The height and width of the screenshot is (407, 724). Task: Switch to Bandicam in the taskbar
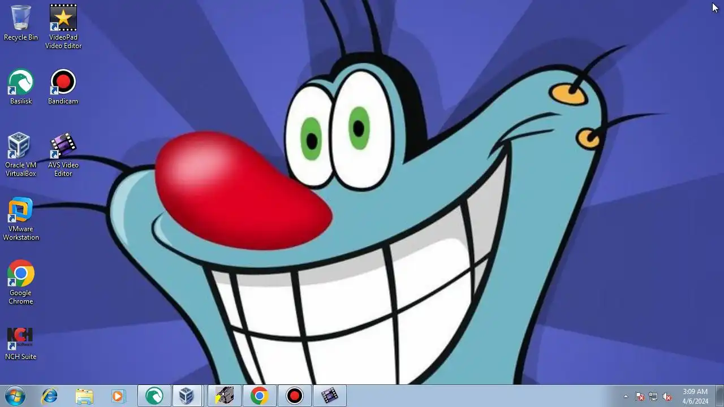coord(295,396)
